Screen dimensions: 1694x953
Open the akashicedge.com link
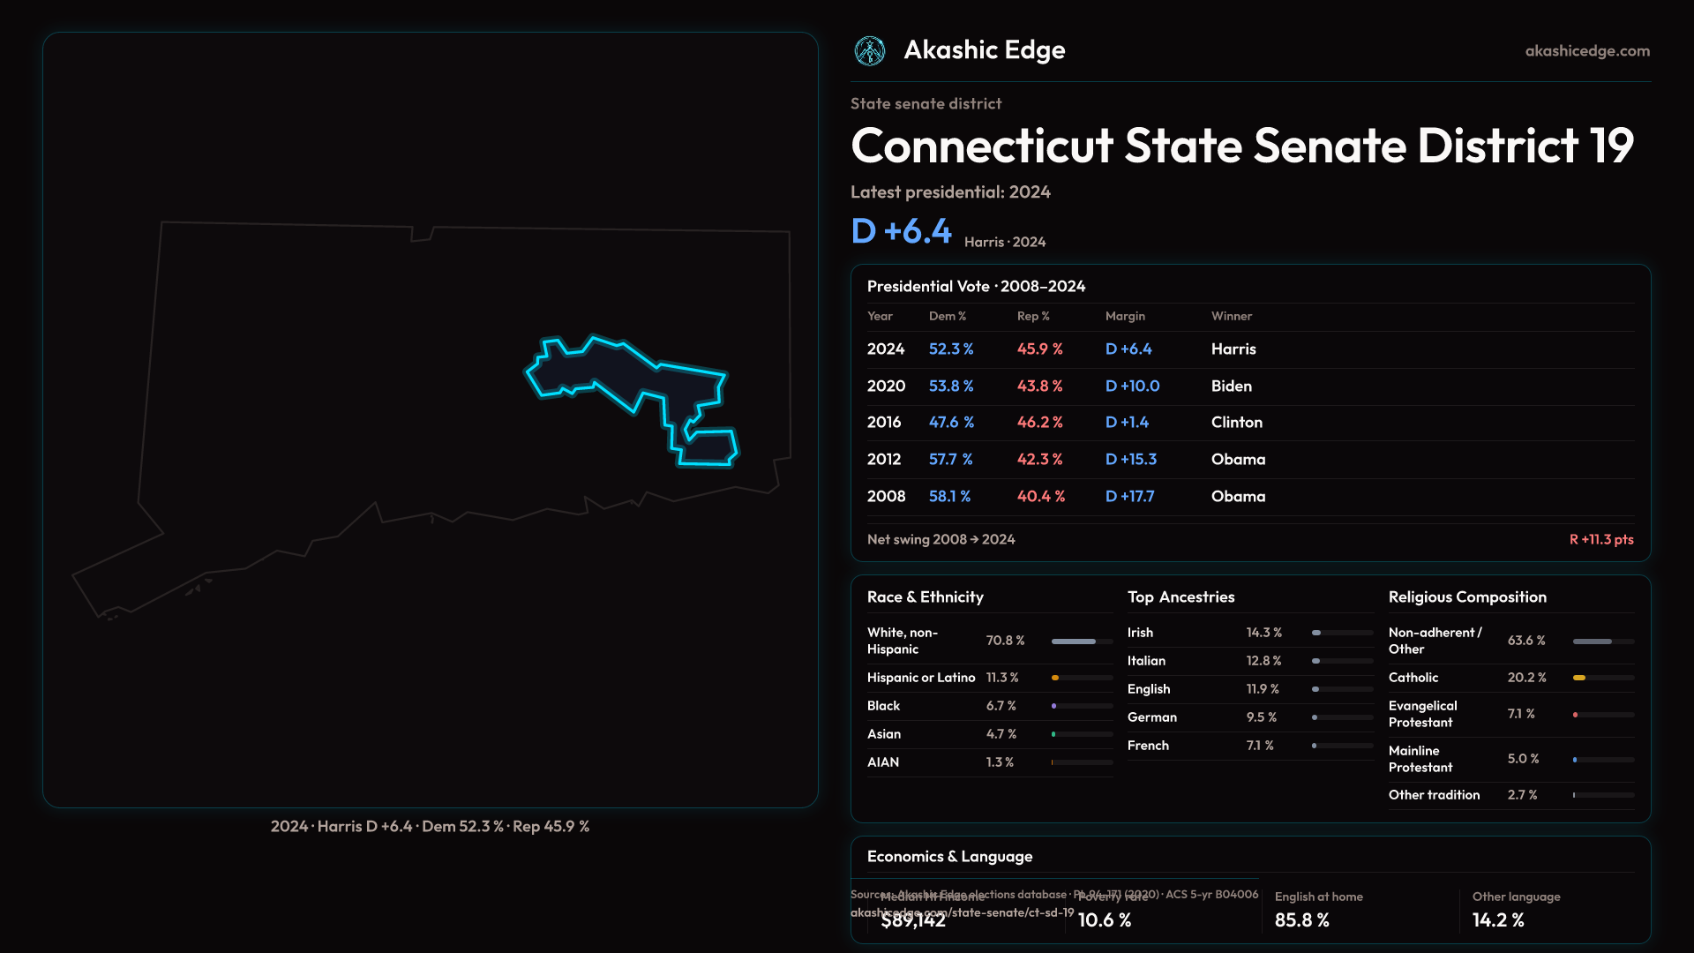[1586, 51]
